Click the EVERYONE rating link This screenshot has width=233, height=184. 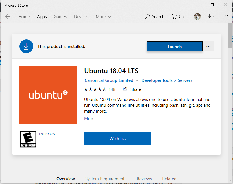(48, 134)
